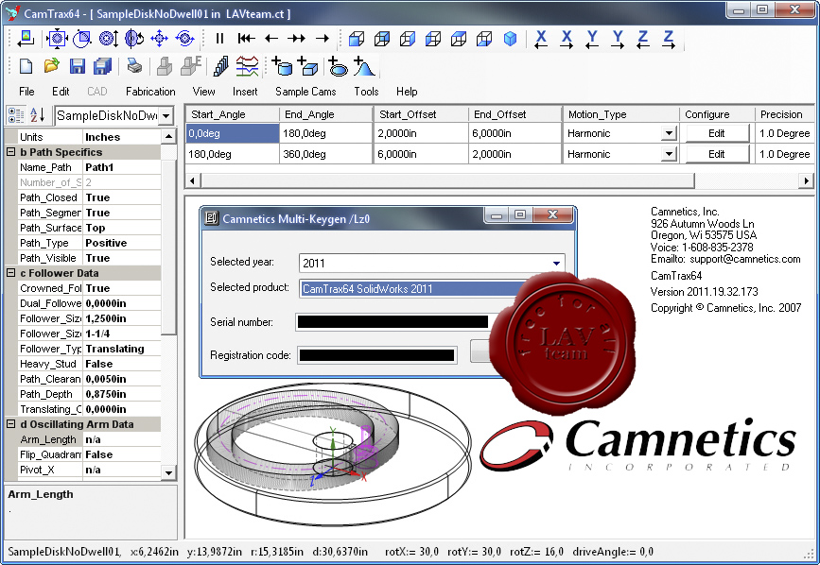Select the Path_Closed True property row
This screenshot has height=565, width=820.
(x=89, y=197)
